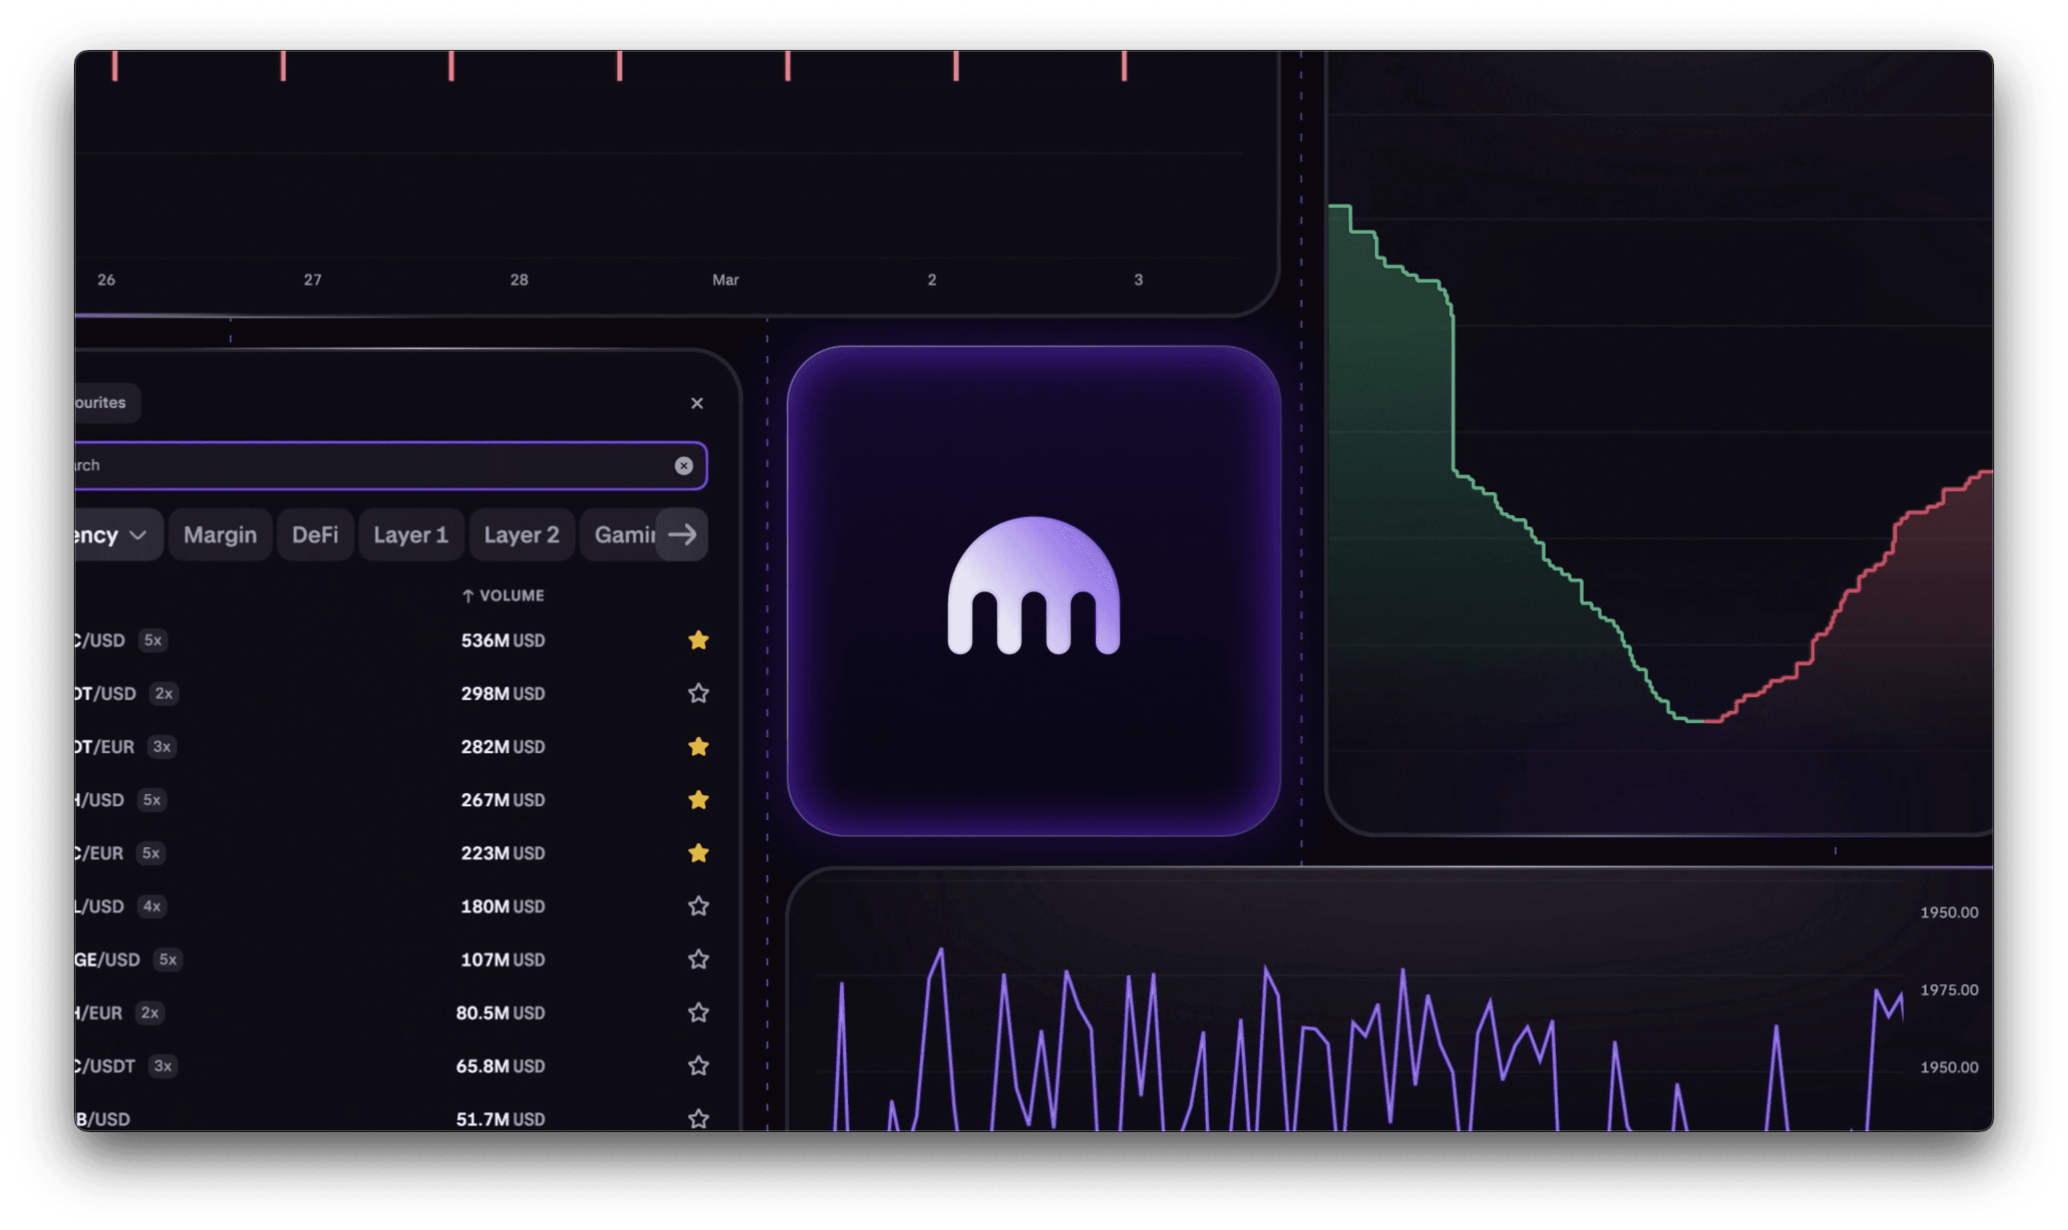The width and height of the screenshot is (2068, 1230).
Task: Select the 65.8M USD volume cell
Action: (x=500, y=1065)
